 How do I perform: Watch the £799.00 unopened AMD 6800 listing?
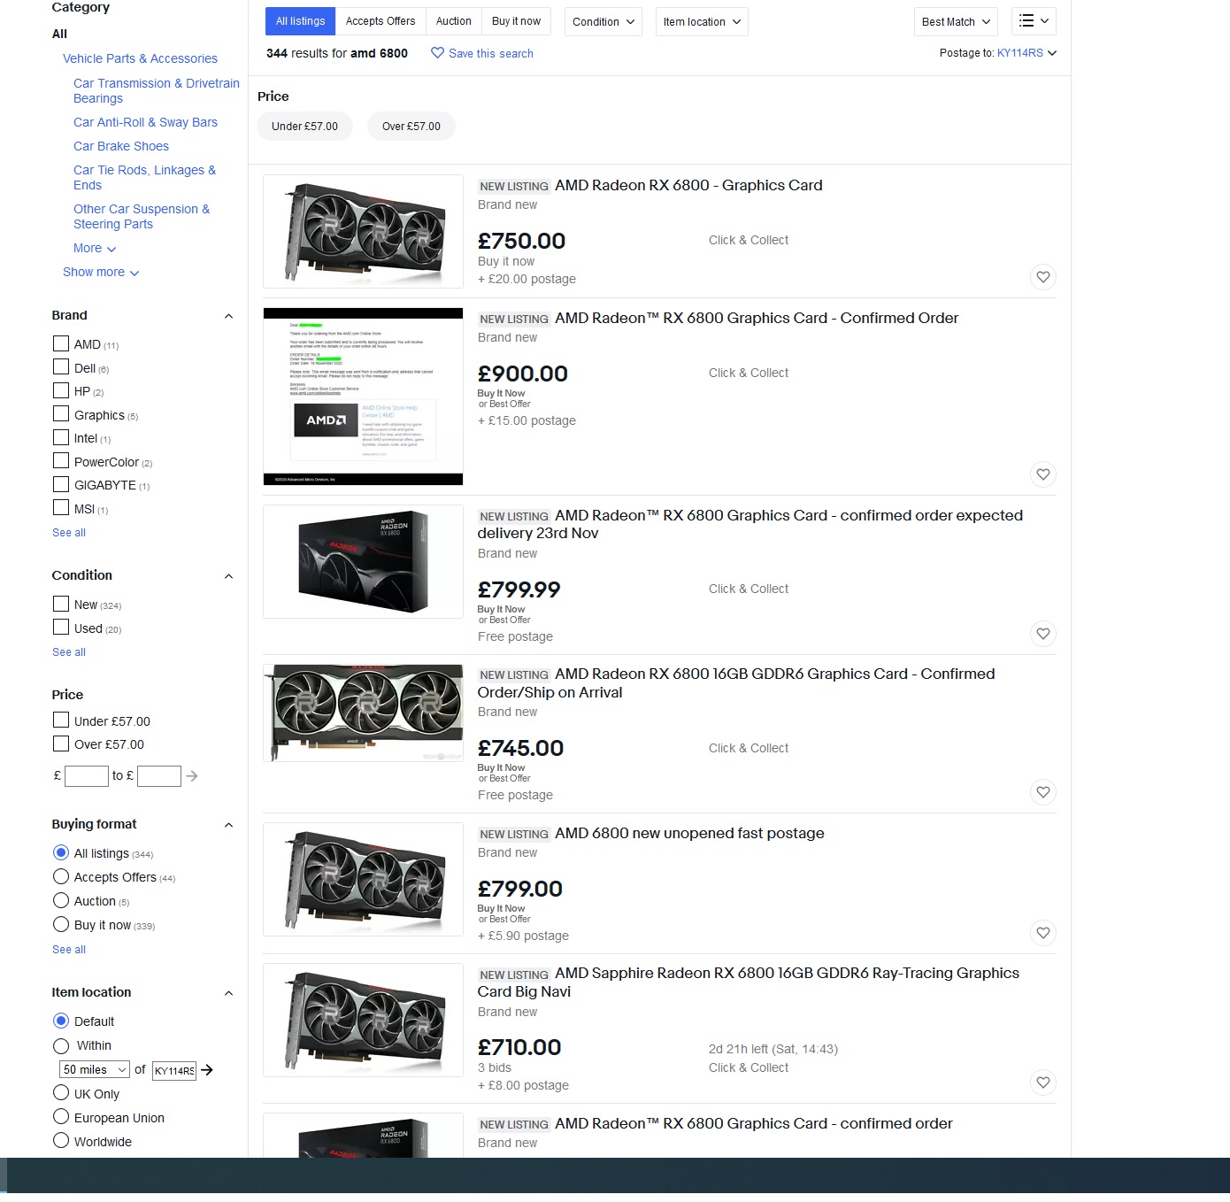(x=1043, y=933)
